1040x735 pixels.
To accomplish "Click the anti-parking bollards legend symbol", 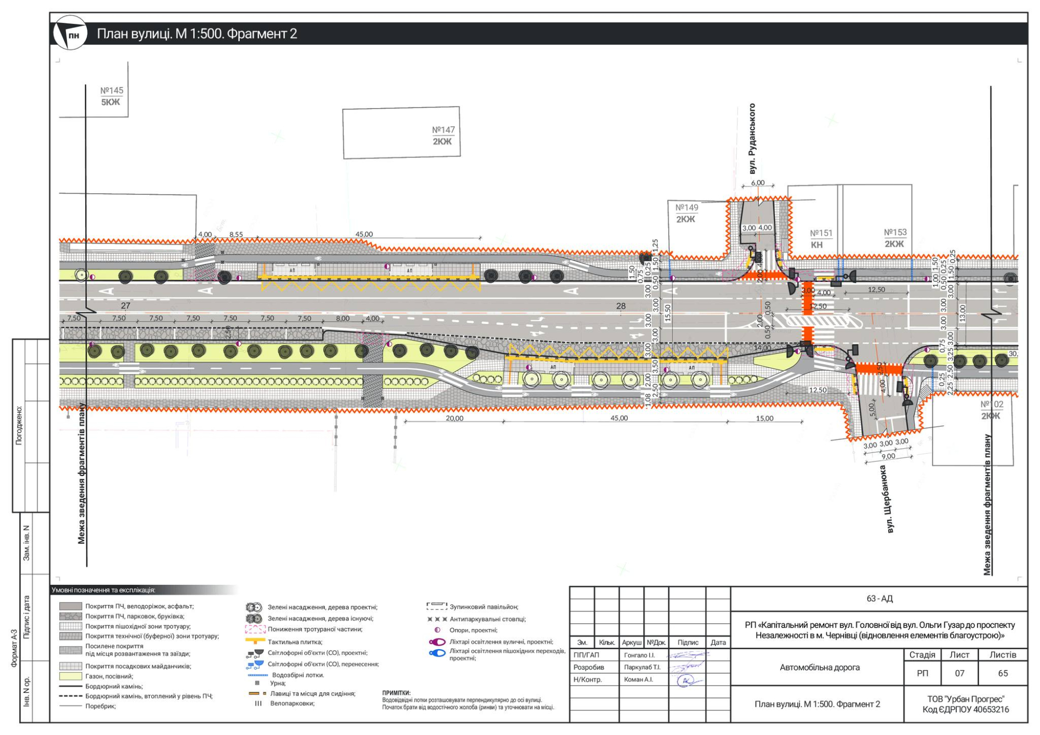I will point(437,619).
